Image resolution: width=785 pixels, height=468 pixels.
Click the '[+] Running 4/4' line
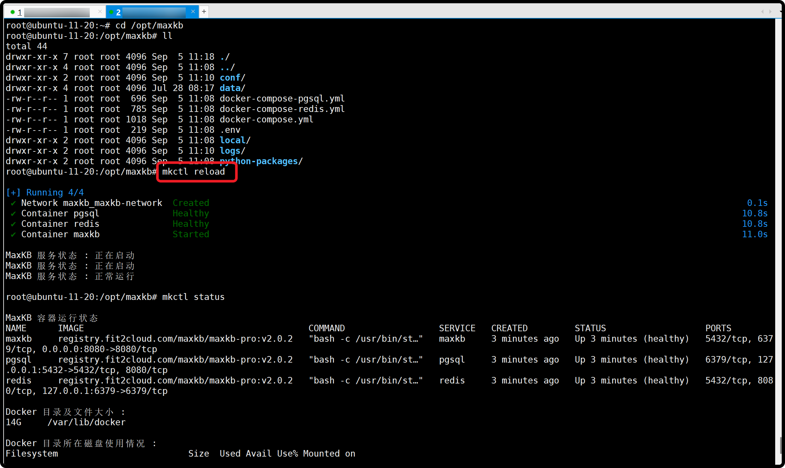45,193
